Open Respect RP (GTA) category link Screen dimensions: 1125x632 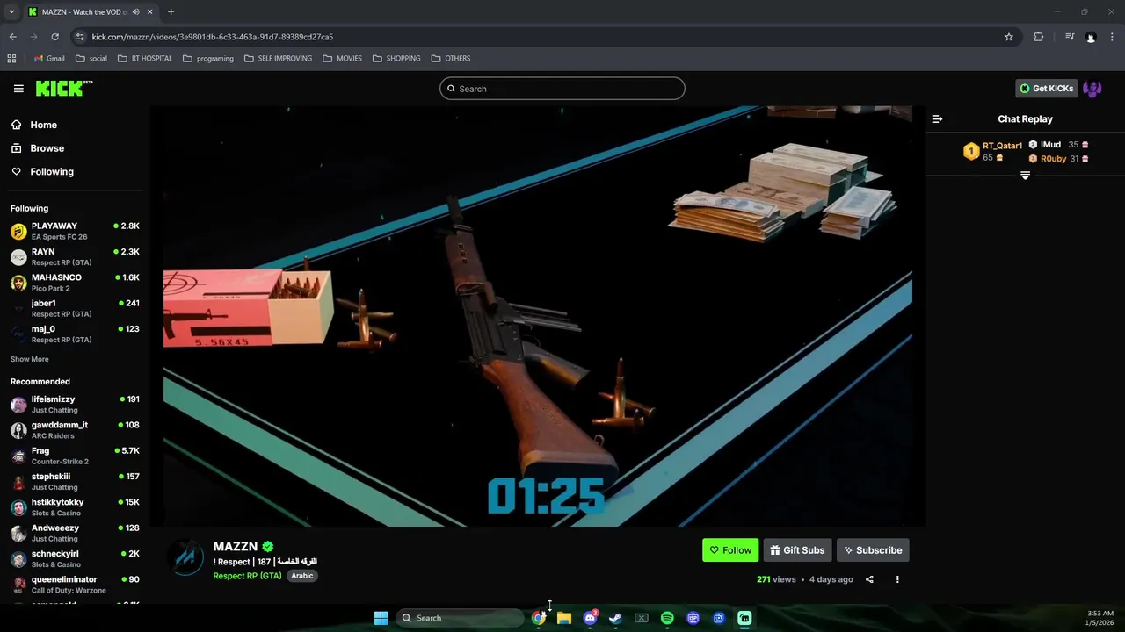tap(247, 576)
